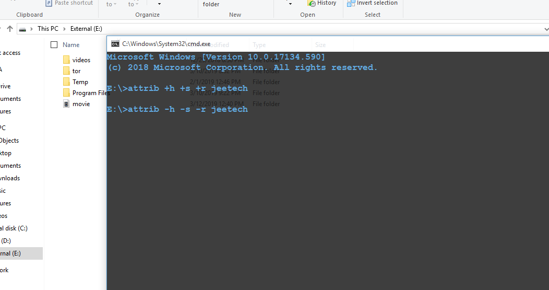Open 3D Objects in the navigation pane

[9, 140]
